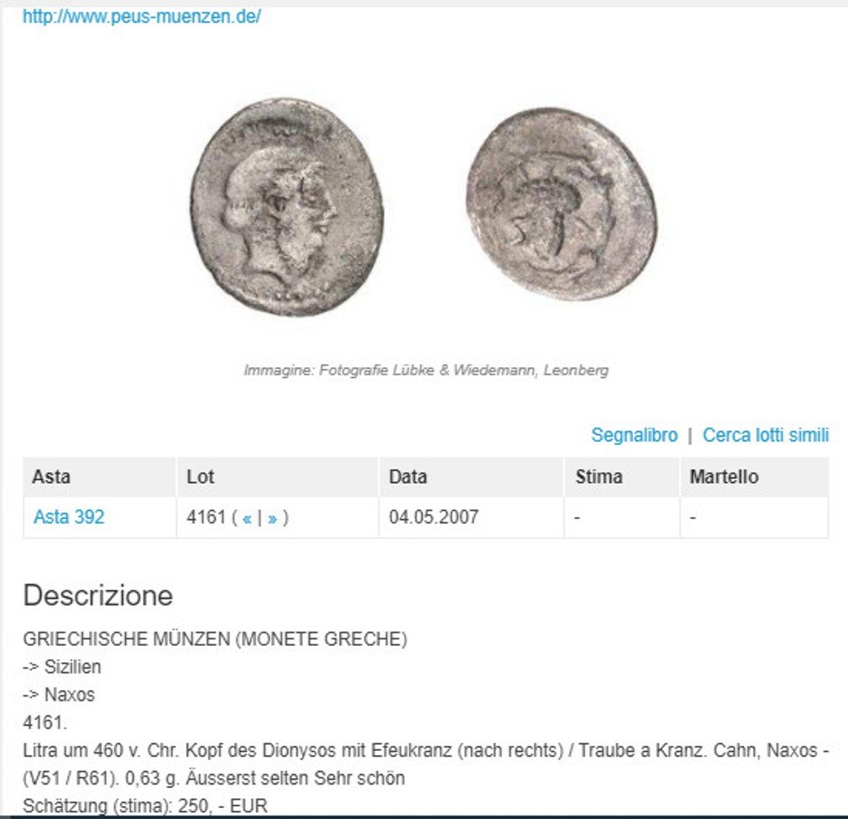This screenshot has width=848, height=819.
Task: Open the peus-muenzen.de website link
Action: [141, 17]
